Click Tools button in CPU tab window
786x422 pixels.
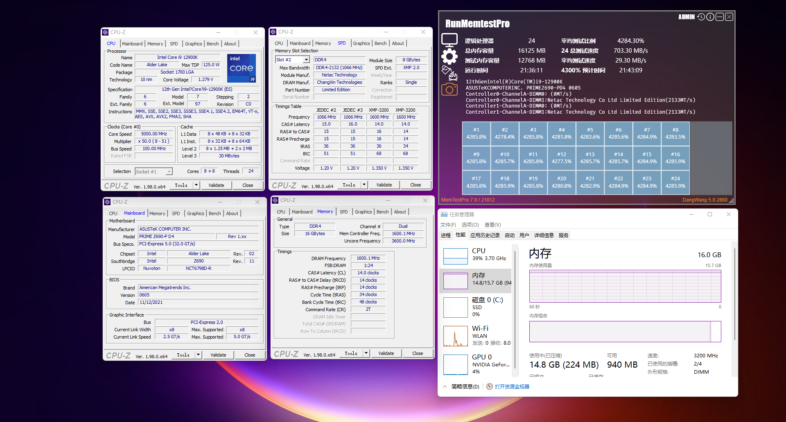tap(181, 185)
